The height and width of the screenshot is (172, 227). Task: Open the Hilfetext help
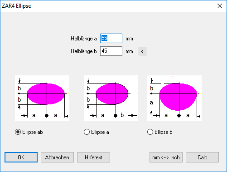coord(93,157)
